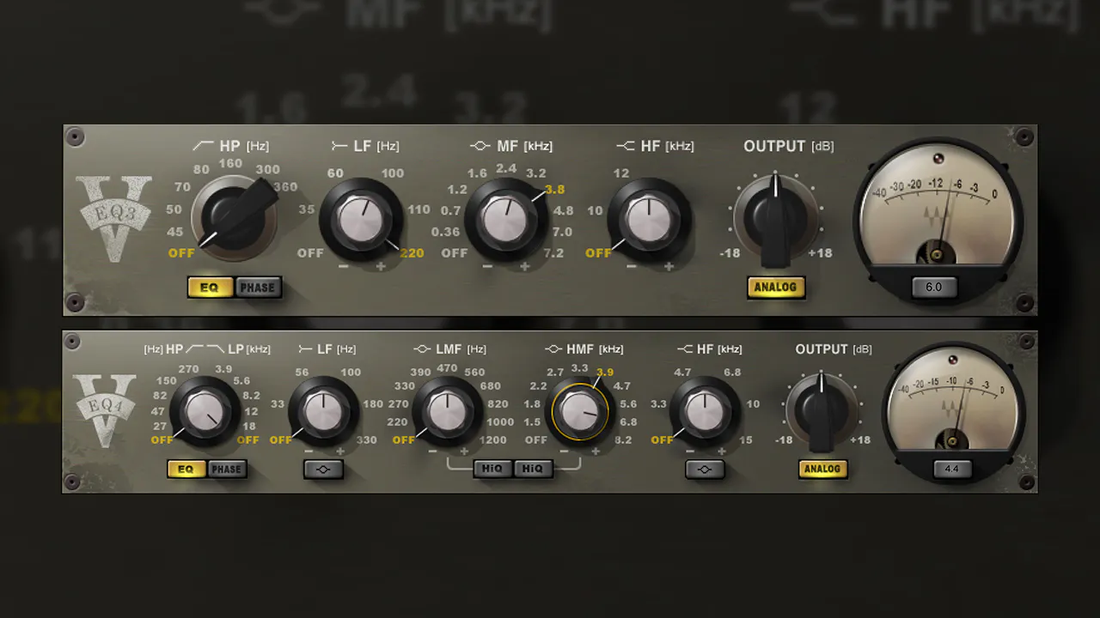Select the MF frequency knob on the V-EQ3
This screenshot has height=618, width=1100.
(x=505, y=219)
